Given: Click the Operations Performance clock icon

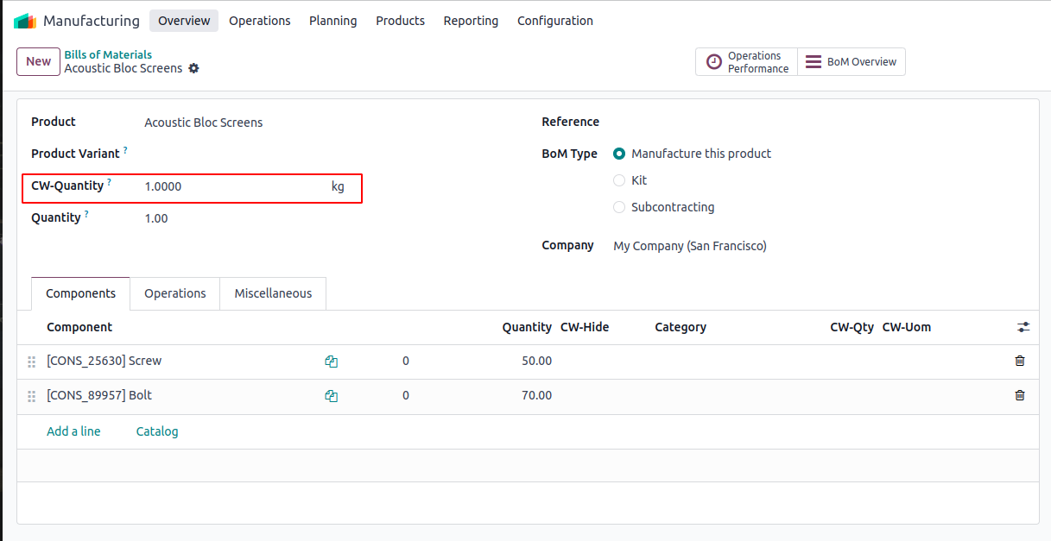Looking at the screenshot, I should (x=714, y=62).
